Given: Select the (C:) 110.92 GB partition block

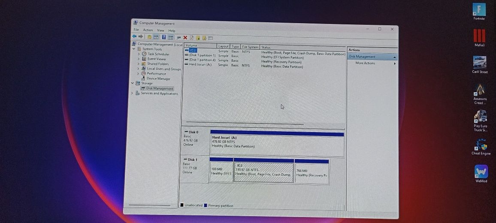Looking at the screenshot, I should [263, 171].
